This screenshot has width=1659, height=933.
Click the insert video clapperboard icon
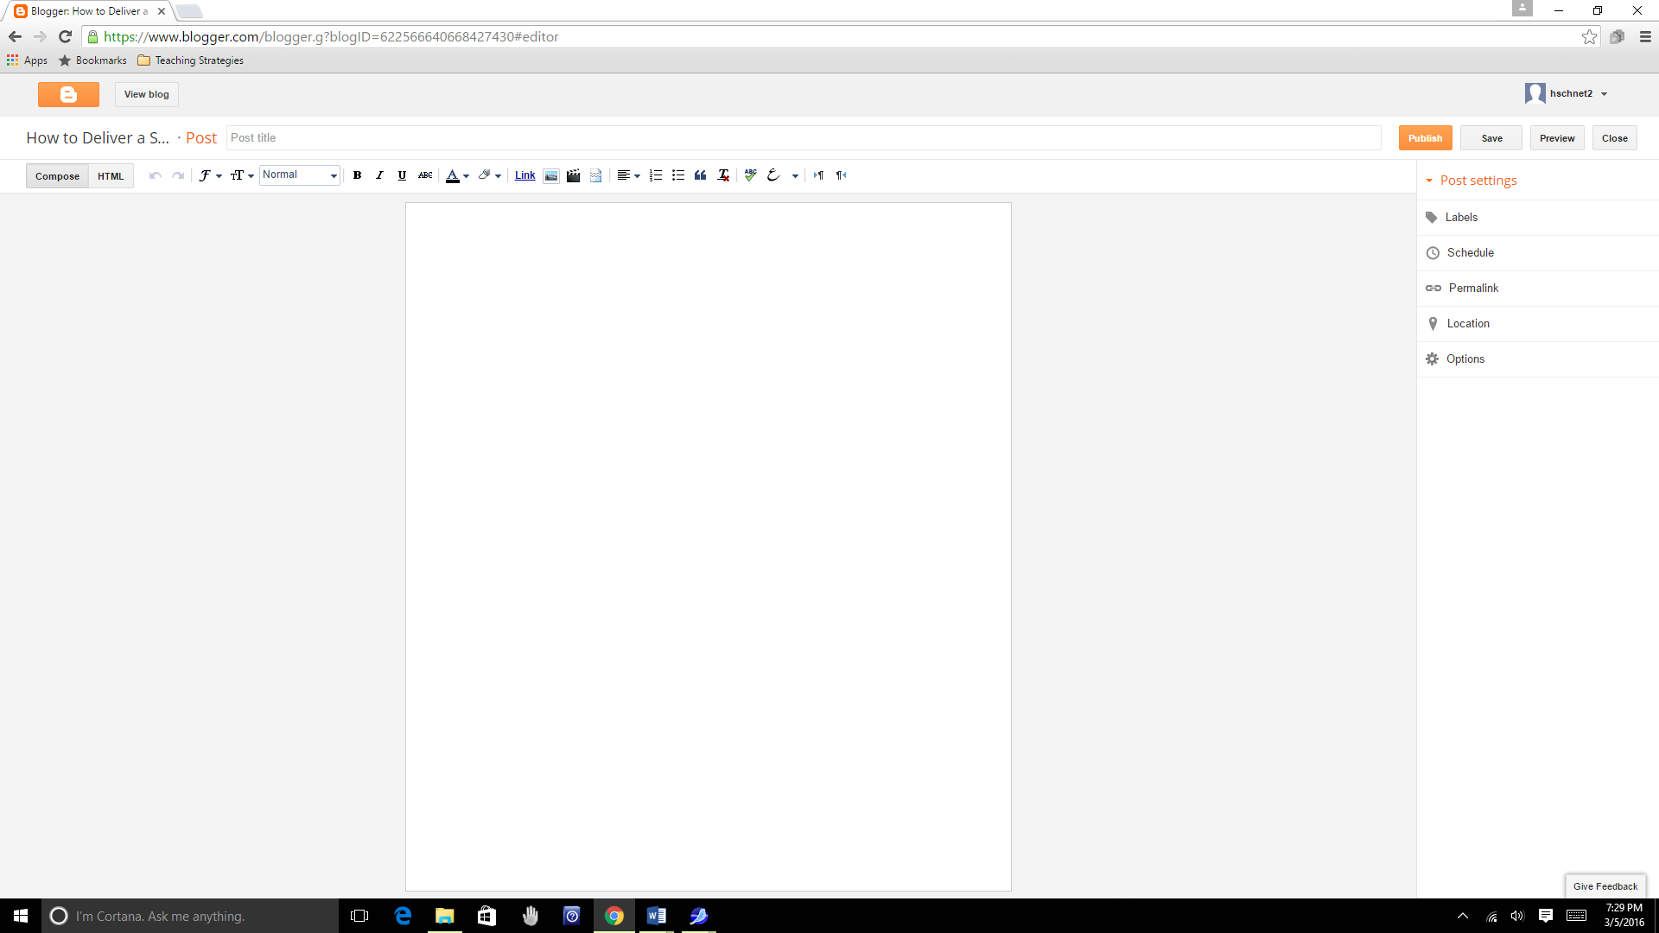[x=573, y=175]
